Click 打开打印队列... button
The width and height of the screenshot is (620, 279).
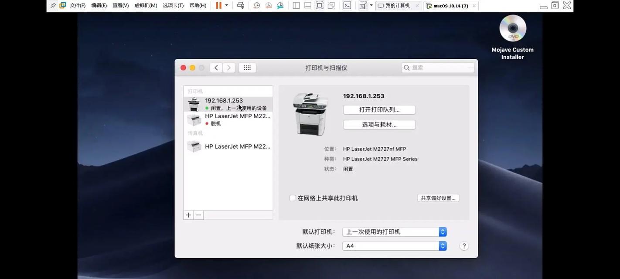[x=379, y=109]
